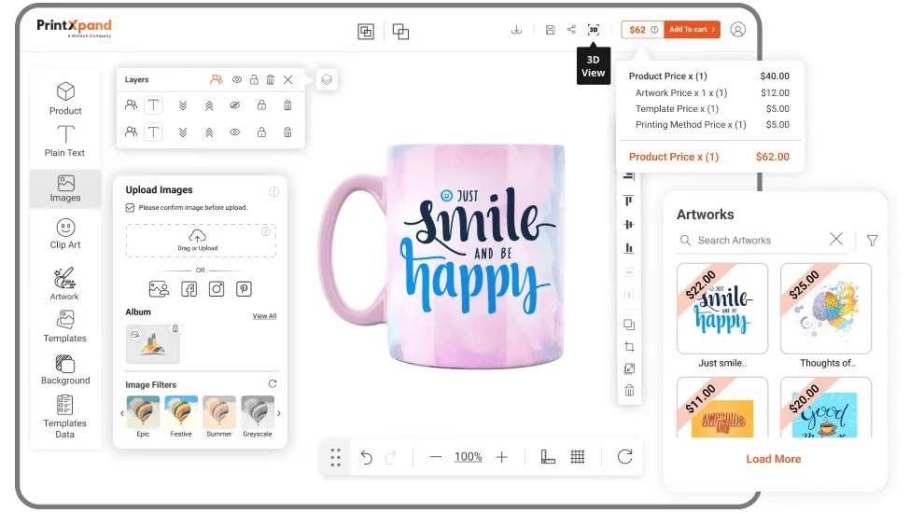Screen dimensions: 910x513
Task: Click the Search Artworks field
Action: pos(763,240)
